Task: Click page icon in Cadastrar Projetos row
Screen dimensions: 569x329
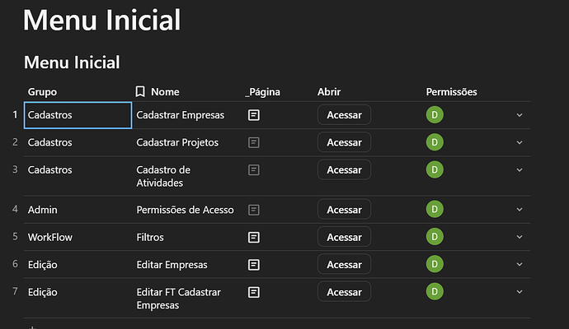Action: (x=254, y=142)
